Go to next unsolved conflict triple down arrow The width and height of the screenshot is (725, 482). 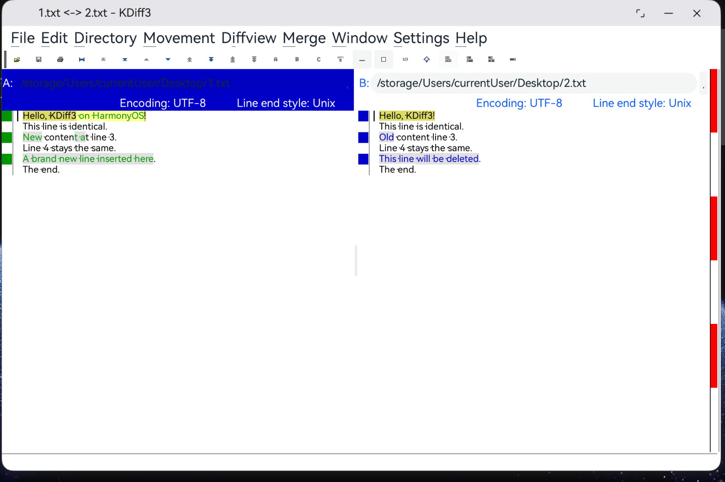(x=254, y=59)
